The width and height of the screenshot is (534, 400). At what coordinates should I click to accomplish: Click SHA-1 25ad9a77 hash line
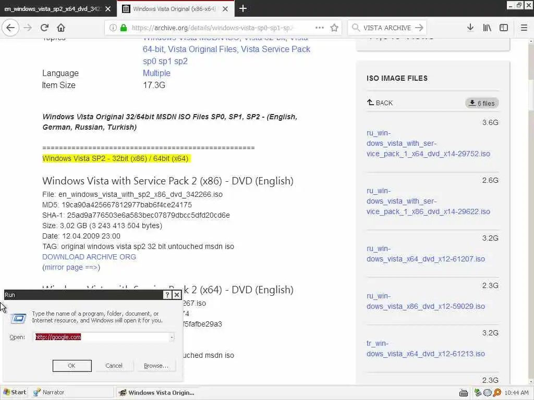(136, 215)
